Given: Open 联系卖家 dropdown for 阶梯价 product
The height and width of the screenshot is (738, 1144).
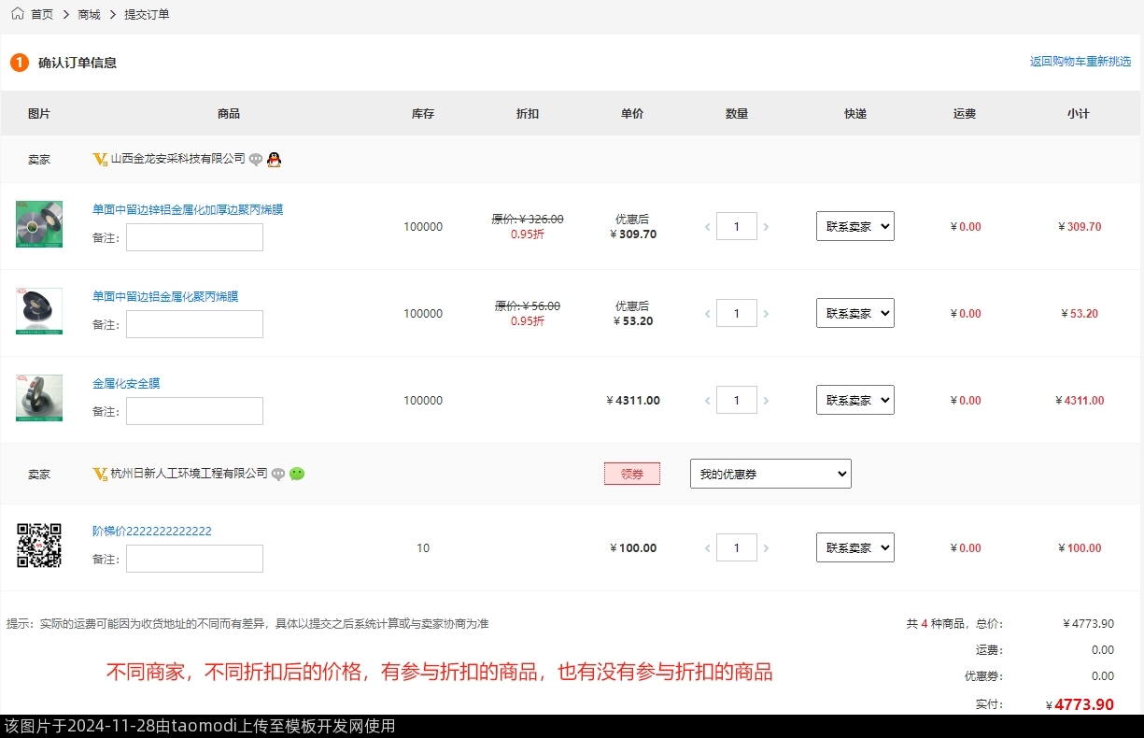Looking at the screenshot, I should [x=854, y=548].
